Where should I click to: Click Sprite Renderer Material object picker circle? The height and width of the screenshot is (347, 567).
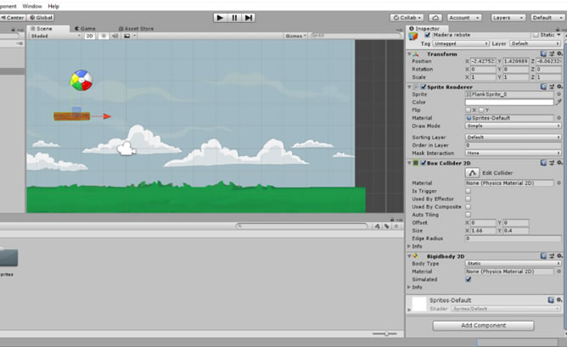[559, 118]
